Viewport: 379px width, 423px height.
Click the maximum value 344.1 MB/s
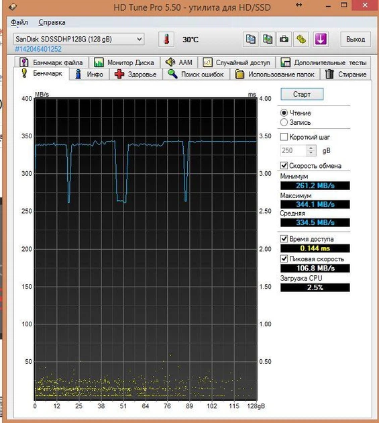315,204
